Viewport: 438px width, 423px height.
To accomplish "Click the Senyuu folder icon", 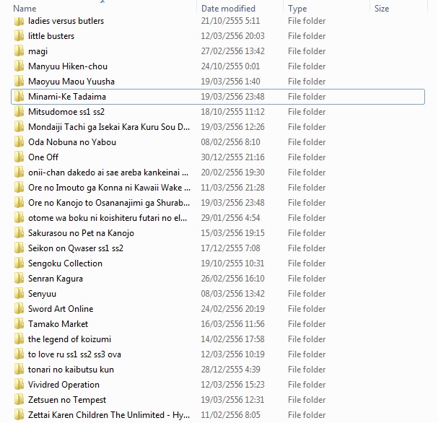I will pos(19,294).
